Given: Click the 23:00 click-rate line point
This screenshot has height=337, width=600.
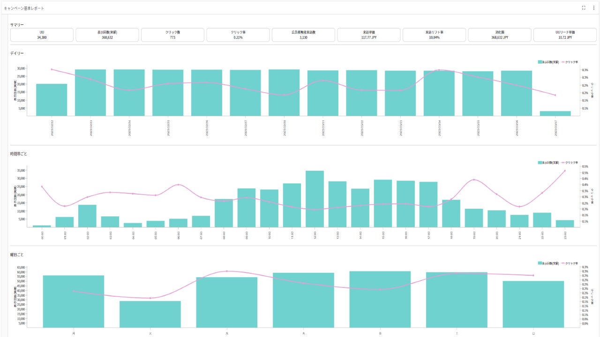Looking at the screenshot, I should 565,170.
